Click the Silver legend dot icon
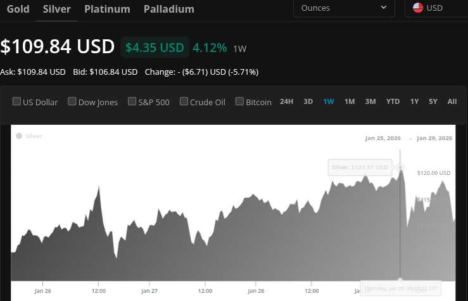This screenshot has height=301, width=468. pos(19,136)
